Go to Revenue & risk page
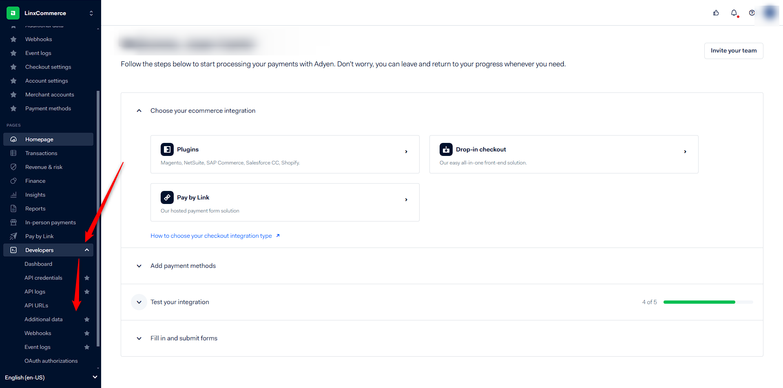 coord(44,167)
